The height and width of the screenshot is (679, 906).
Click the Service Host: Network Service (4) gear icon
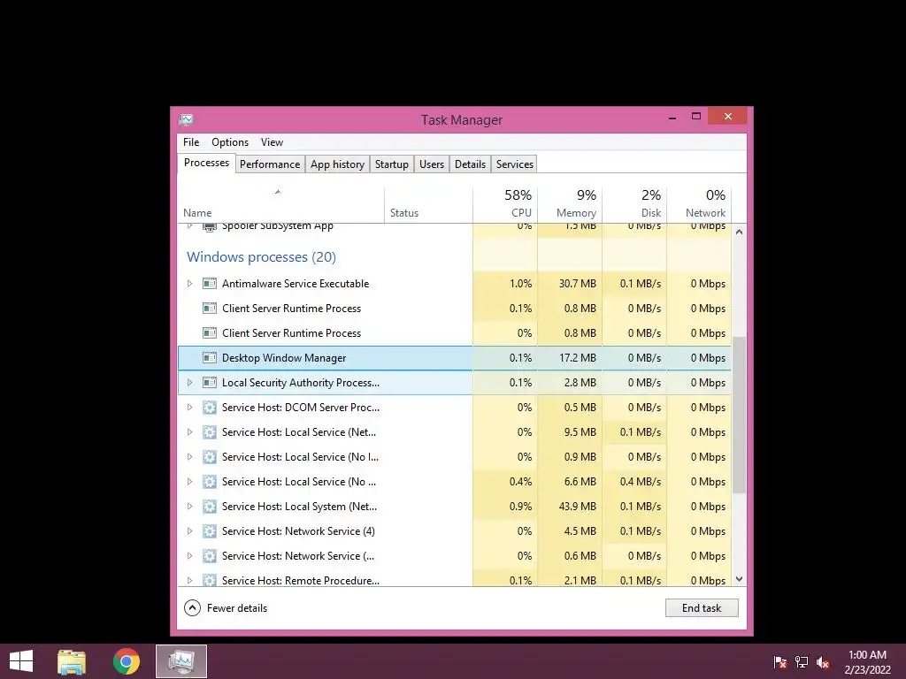tap(210, 531)
